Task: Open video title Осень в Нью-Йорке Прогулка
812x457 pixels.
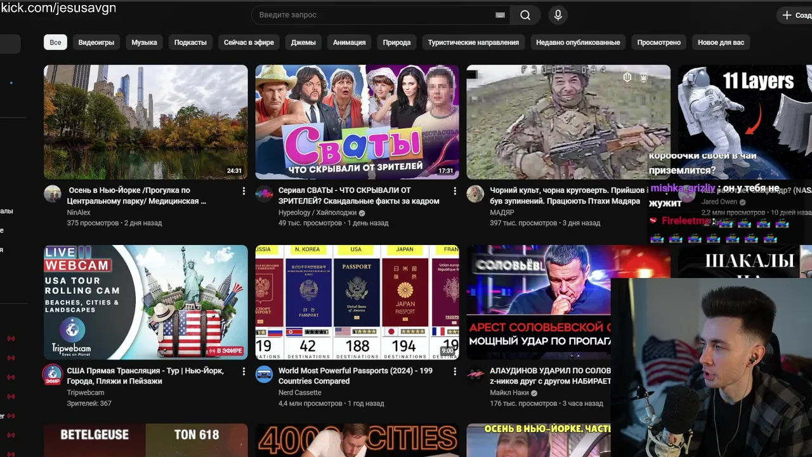Action: point(136,195)
